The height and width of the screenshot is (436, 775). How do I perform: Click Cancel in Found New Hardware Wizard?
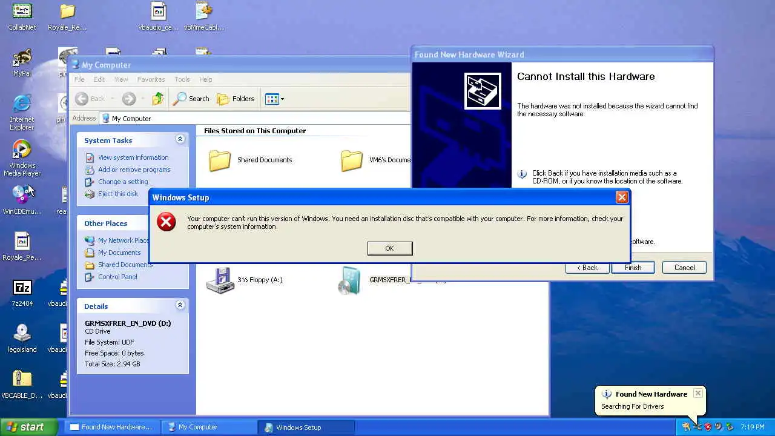pos(685,268)
